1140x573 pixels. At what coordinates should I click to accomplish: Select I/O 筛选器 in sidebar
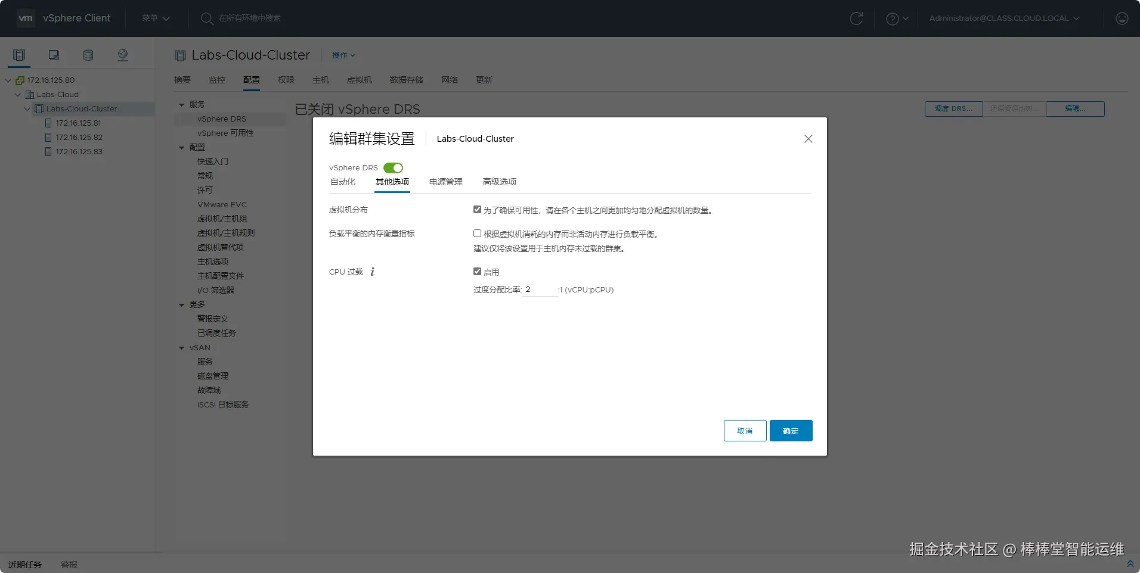(x=216, y=291)
